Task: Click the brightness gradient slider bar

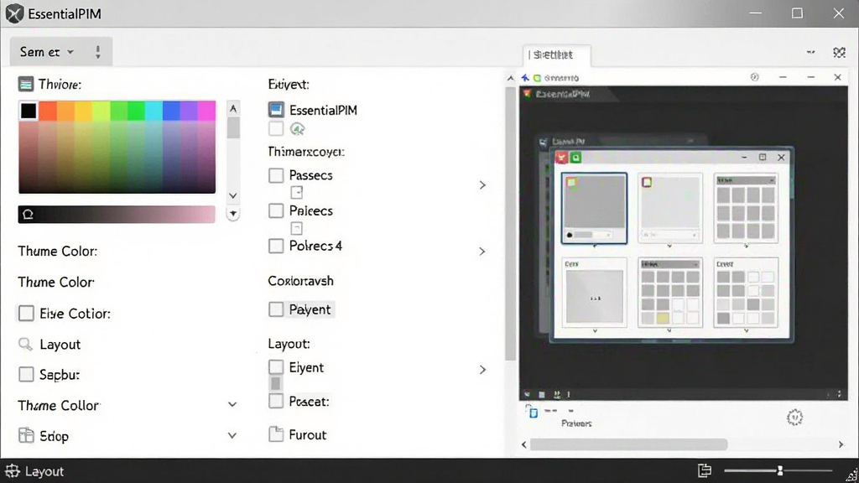Action: 117,214
